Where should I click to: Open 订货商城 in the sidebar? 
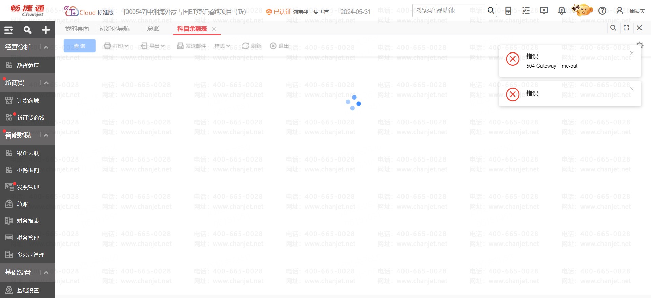point(27,101)
